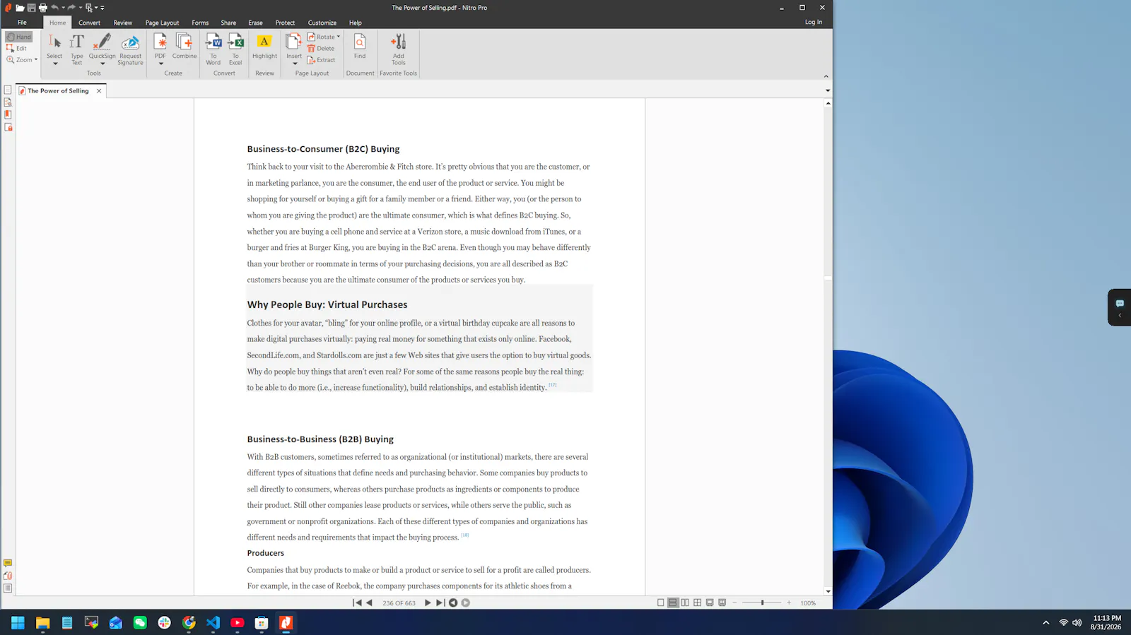Click the 100% zoom level value
1131x635 pixels.
pyautogui.click(x=808, y=603)
